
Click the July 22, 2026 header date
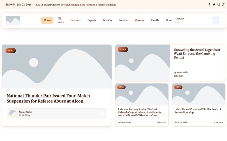coord(24,5)
